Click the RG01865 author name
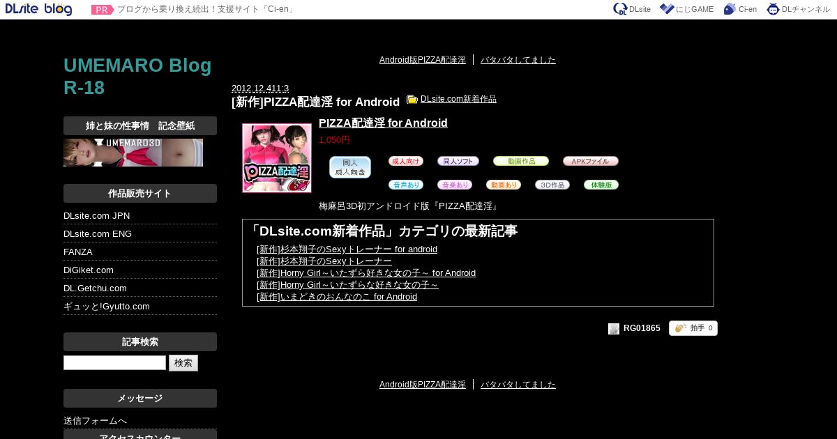This screenshot has width=837, height=439. coord(642,329)
